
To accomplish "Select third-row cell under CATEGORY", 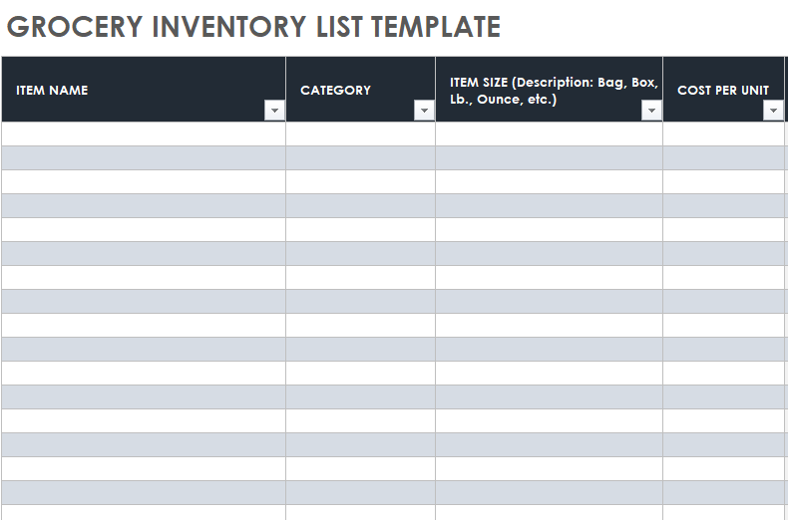I will (x=360, y=182).
